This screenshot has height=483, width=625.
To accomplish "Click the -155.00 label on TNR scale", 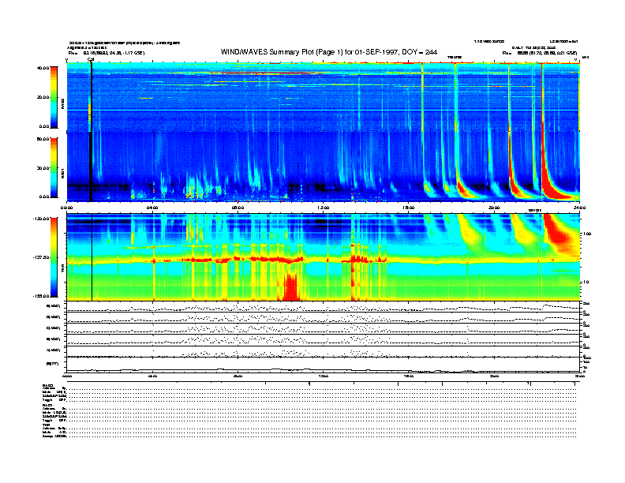I will coord(41,296).
